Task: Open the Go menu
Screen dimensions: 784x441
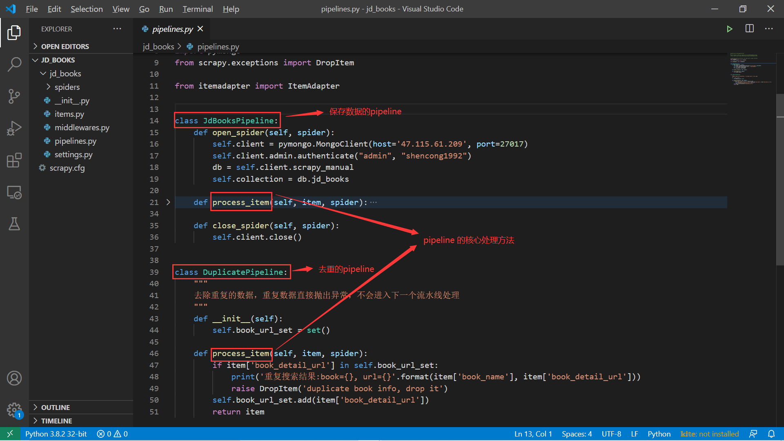Action: (x=144, y=9)
